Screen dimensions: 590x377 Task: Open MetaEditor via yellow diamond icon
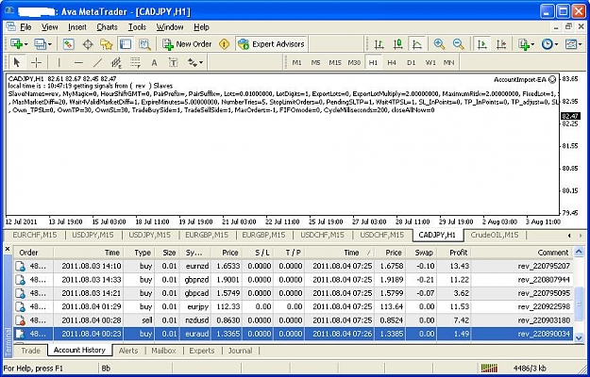click(x=224, y=44)
